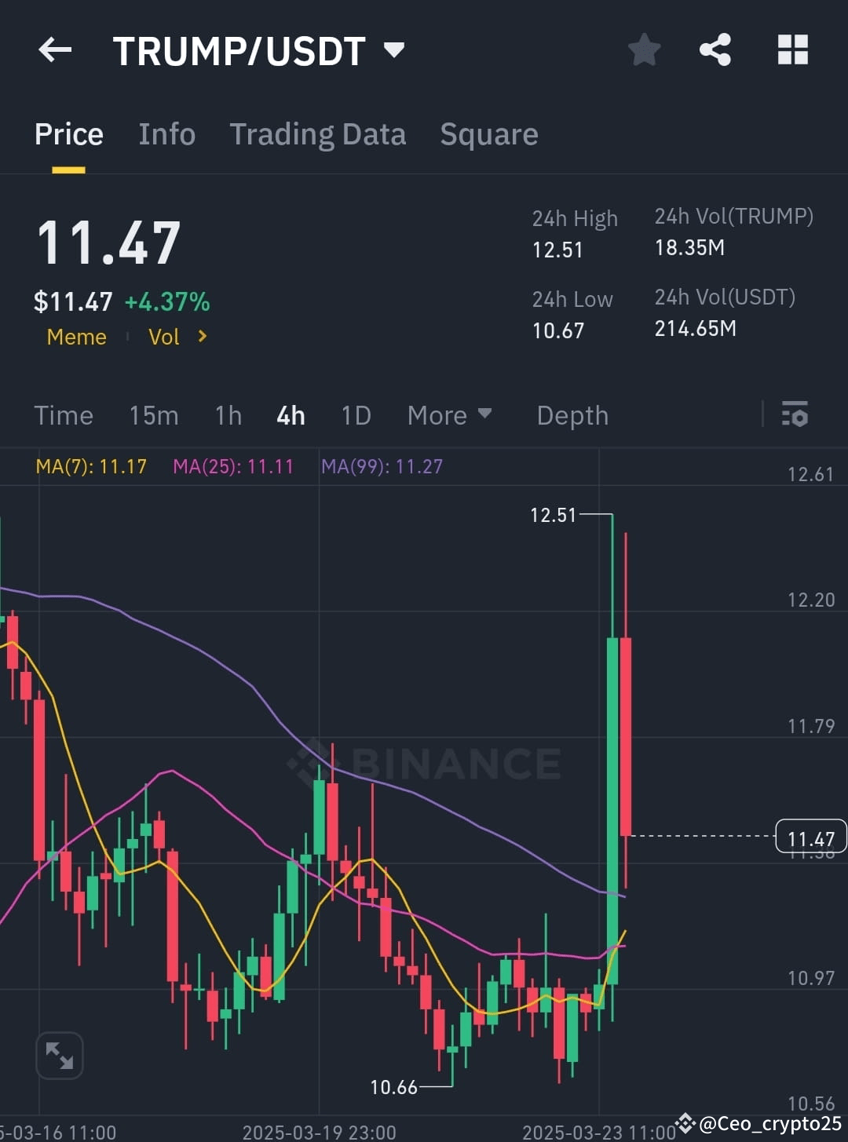Screen dimensions: 848x1142
Task: Share the TRUMP/USDT chart
Action: (x=716, y=49)
